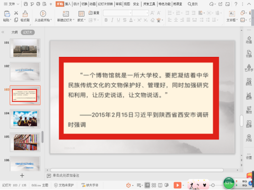Click the 文档未保护 status button
The width and height of the screenshot is (254, 190).
click(x=64, y=185)
